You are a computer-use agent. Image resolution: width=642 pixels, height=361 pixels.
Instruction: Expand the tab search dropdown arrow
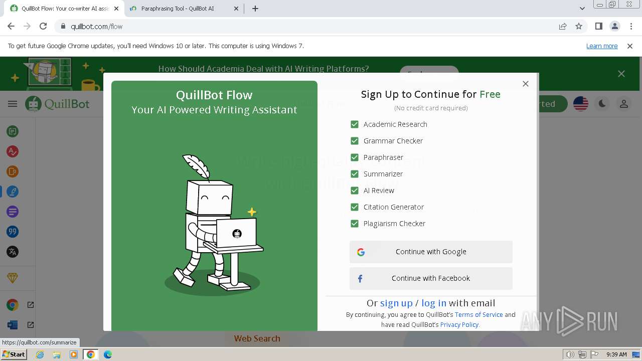582,9
